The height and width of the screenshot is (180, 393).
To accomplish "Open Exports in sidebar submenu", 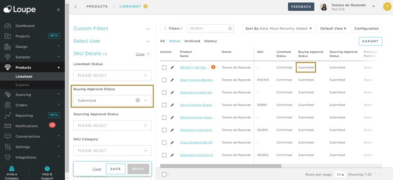I will [x=22, y=85].
